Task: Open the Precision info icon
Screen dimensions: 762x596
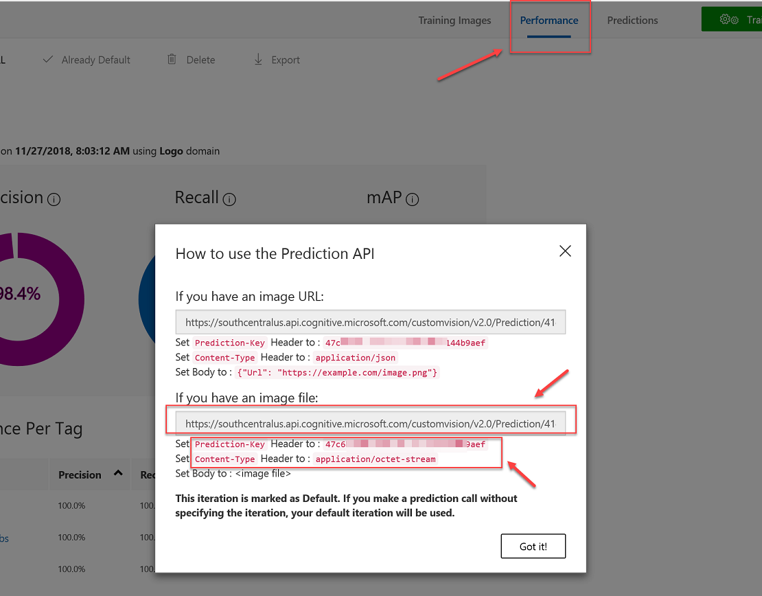Action: coord(54,199)
